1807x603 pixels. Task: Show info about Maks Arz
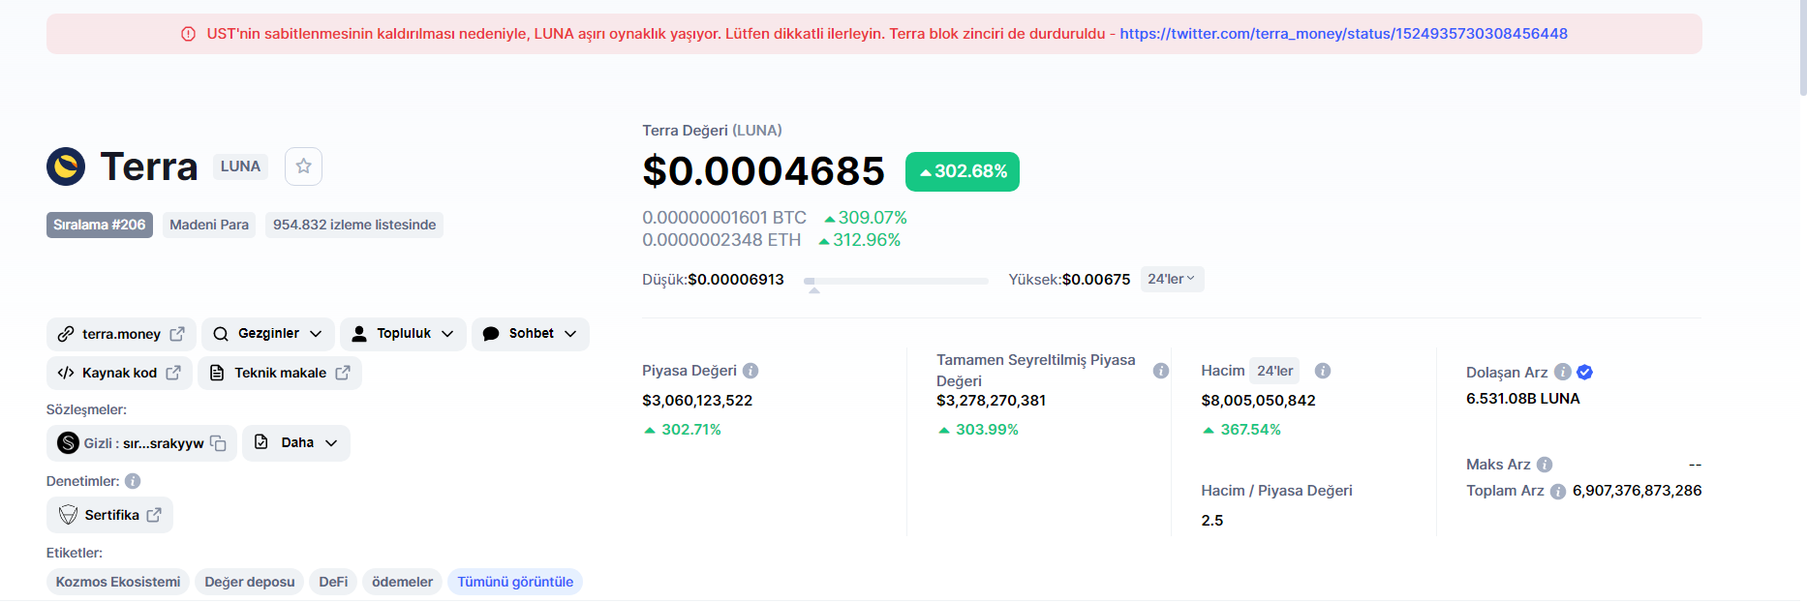(1545, 465)
